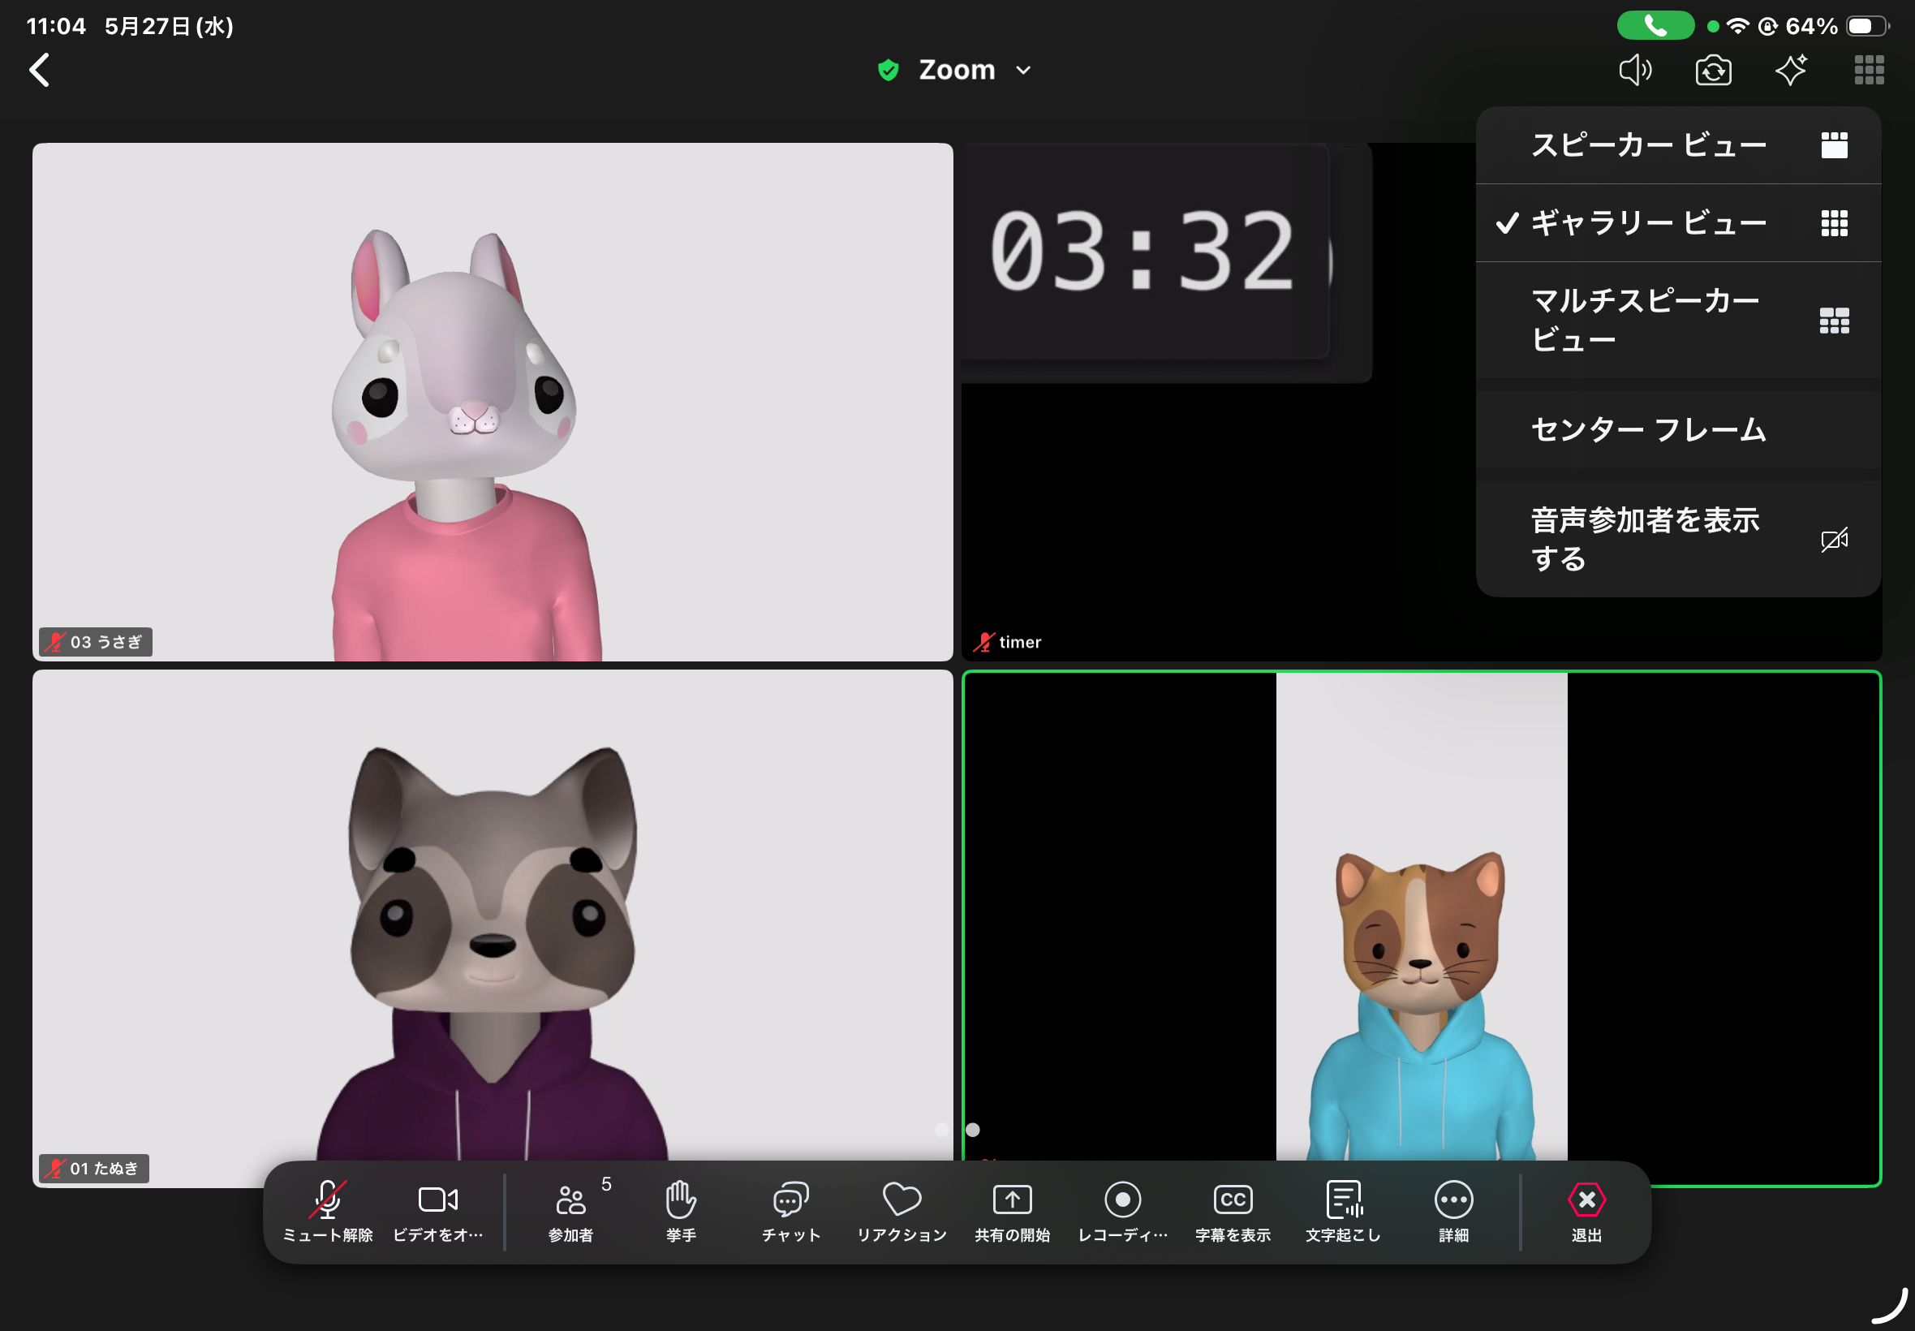Turn on video with ビデオをオ… button
The image size is (1915, 1331).
click(437, 1212)
